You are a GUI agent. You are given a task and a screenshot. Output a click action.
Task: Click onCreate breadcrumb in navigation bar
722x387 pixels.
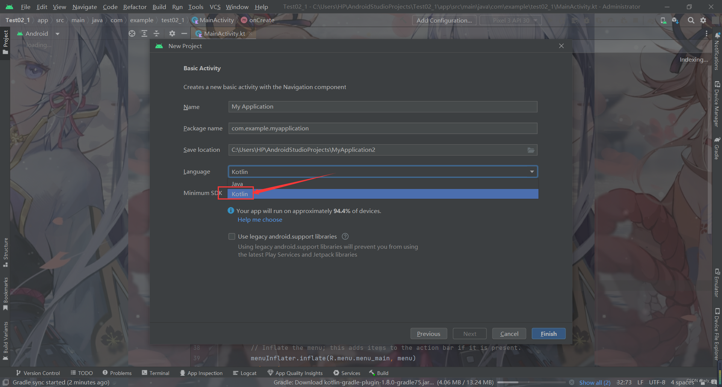(258, 20)
